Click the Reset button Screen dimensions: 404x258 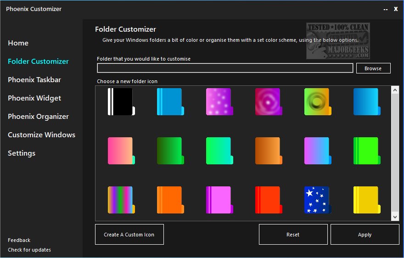[x=293, y=235]
